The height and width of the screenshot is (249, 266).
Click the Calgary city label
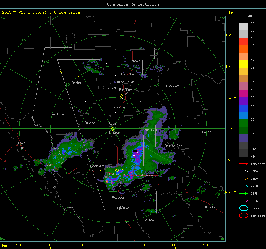click(x=115, y=174)
